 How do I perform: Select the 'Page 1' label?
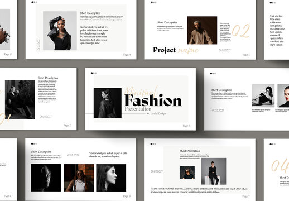(x=186, y=126)
